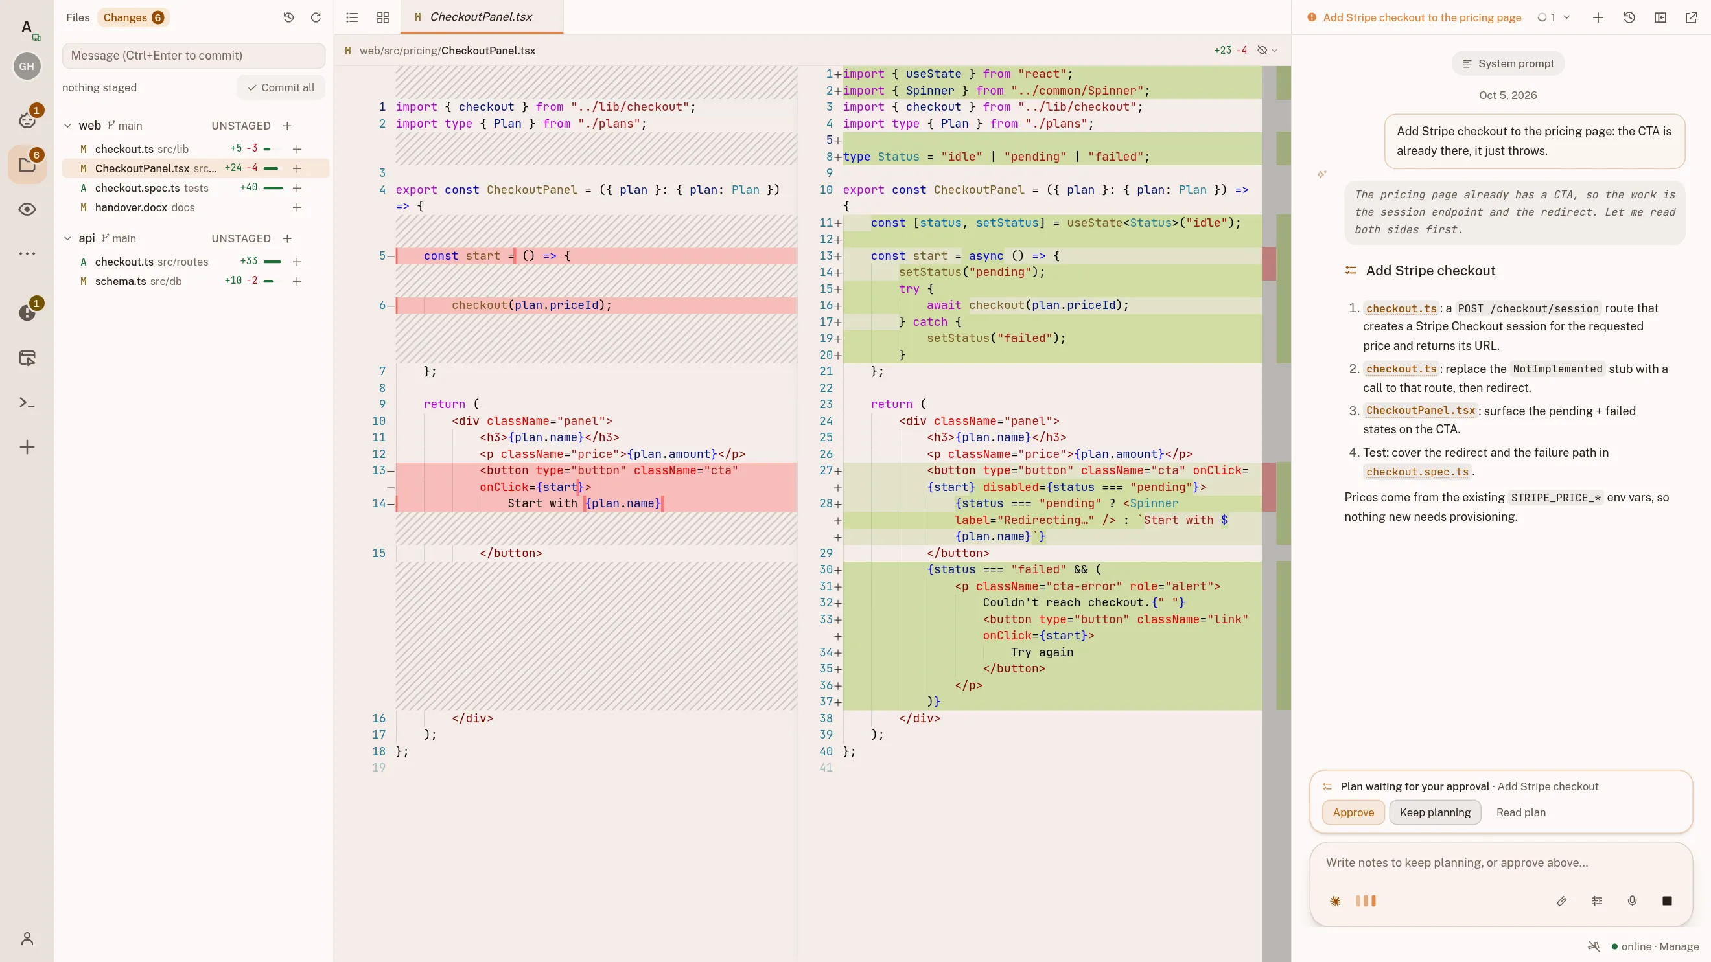Open the eye preview sidebar icon
Screen dimensions: 1711x962
tap(27, 209)
